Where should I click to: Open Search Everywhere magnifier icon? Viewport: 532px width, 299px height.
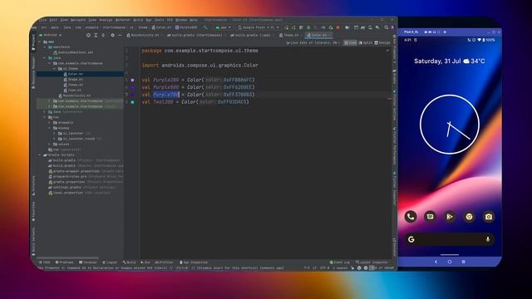pos(386,27)
